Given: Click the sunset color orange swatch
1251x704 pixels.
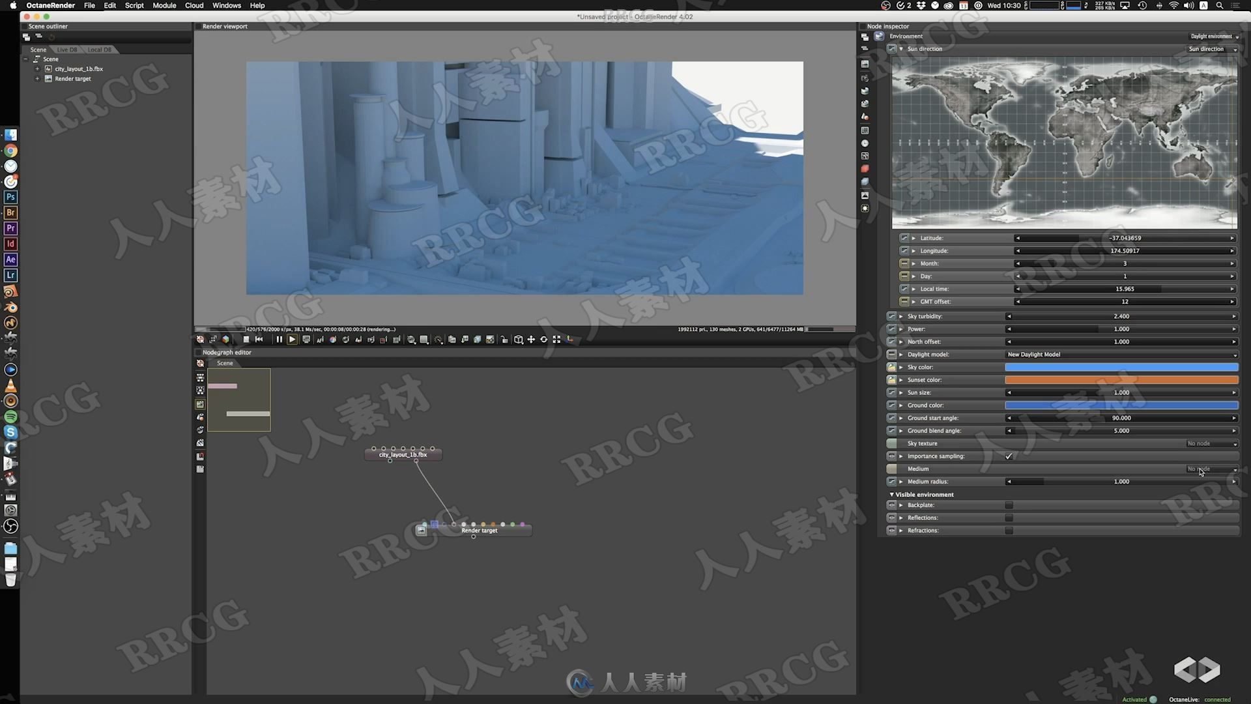Looking at the screenshot, I should pos(1119,379).
